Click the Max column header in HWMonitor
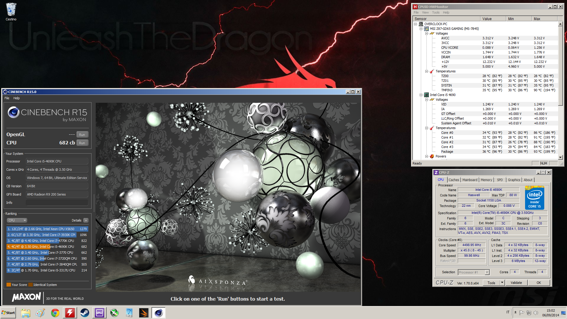The image size is (567, 319). (545, 19)
